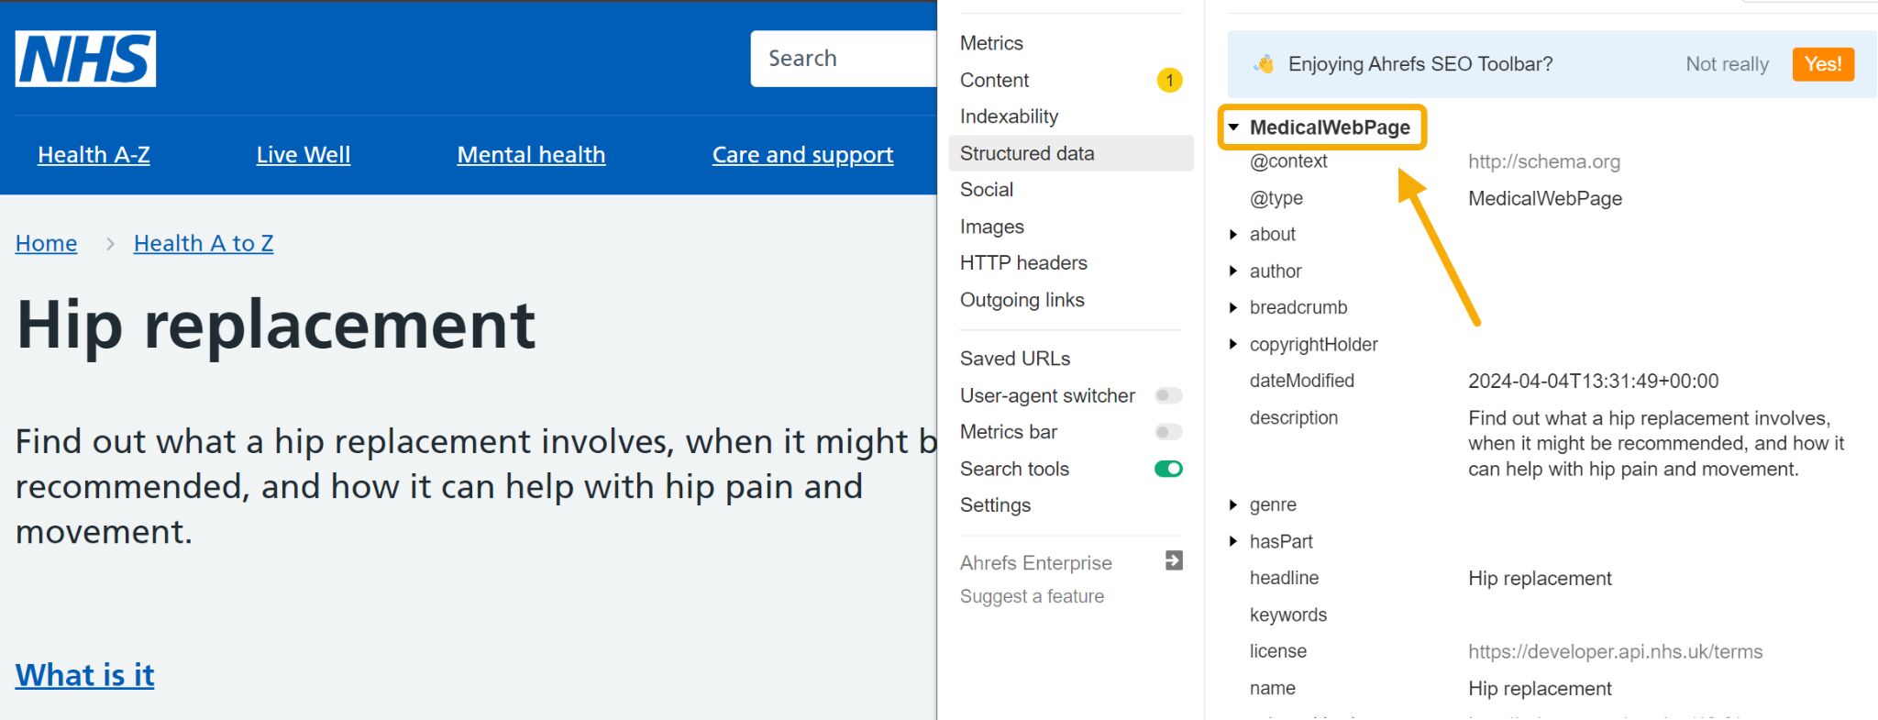
Task: Collapse the MedicalWebPage schema node
Action: (x=1234, y=127)
